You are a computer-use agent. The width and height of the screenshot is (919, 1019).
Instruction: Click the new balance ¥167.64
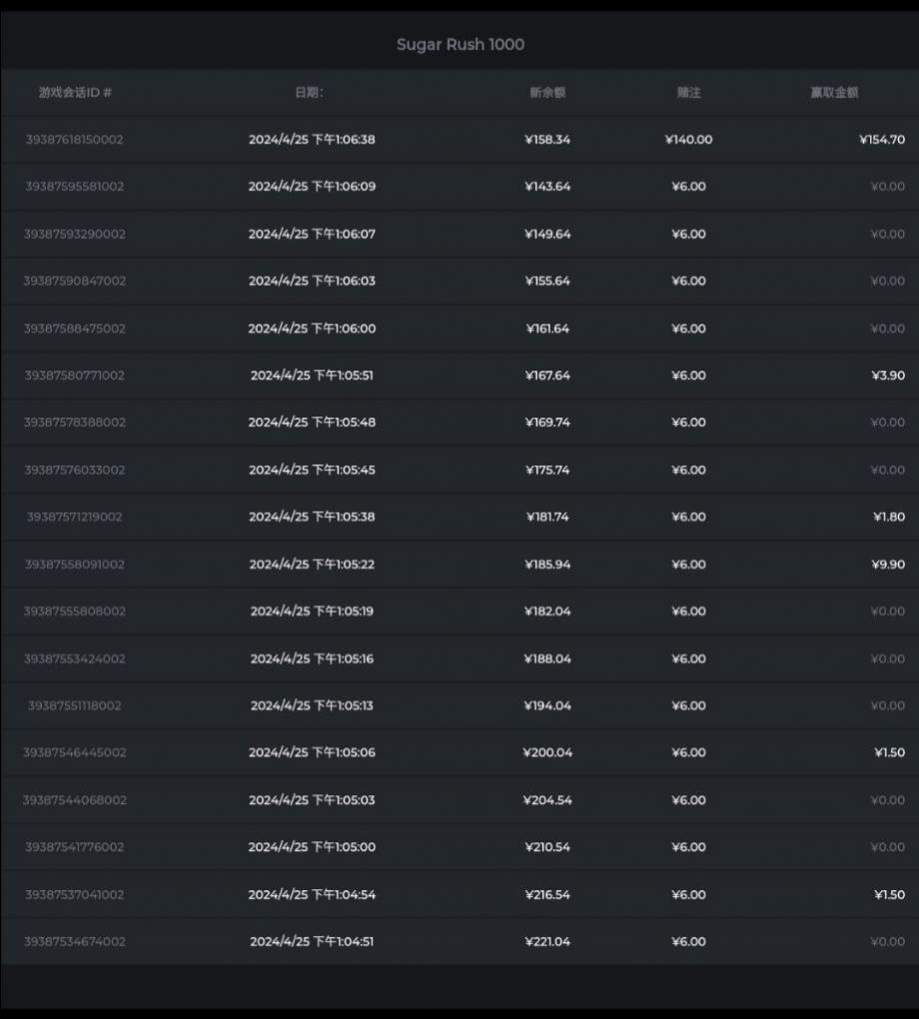[547, 375]
